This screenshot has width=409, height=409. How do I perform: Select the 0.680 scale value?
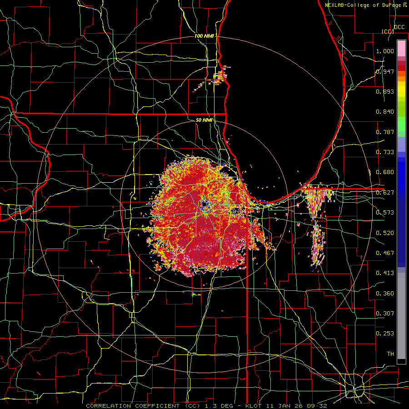(x=385, y=172)
